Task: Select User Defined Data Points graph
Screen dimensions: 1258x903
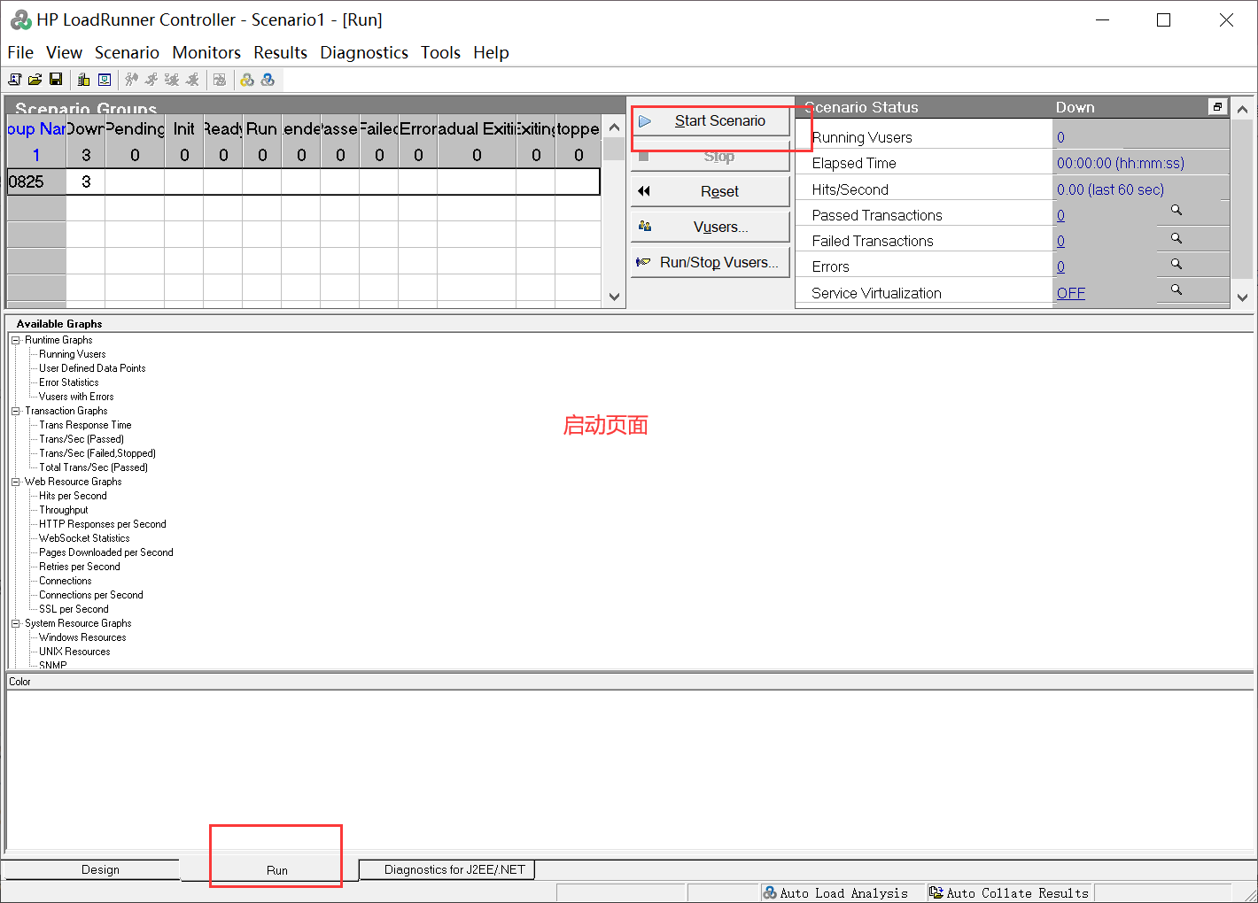Action: tap(92, 368)
